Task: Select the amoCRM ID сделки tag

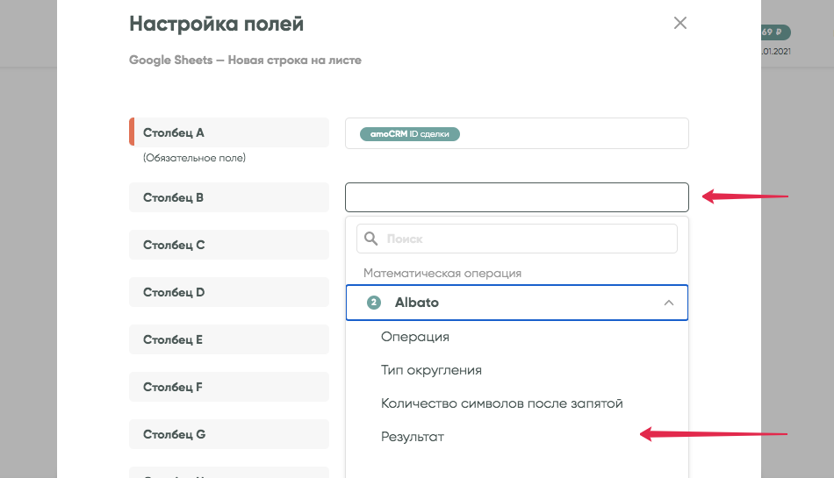Action: tap(410, 134)
